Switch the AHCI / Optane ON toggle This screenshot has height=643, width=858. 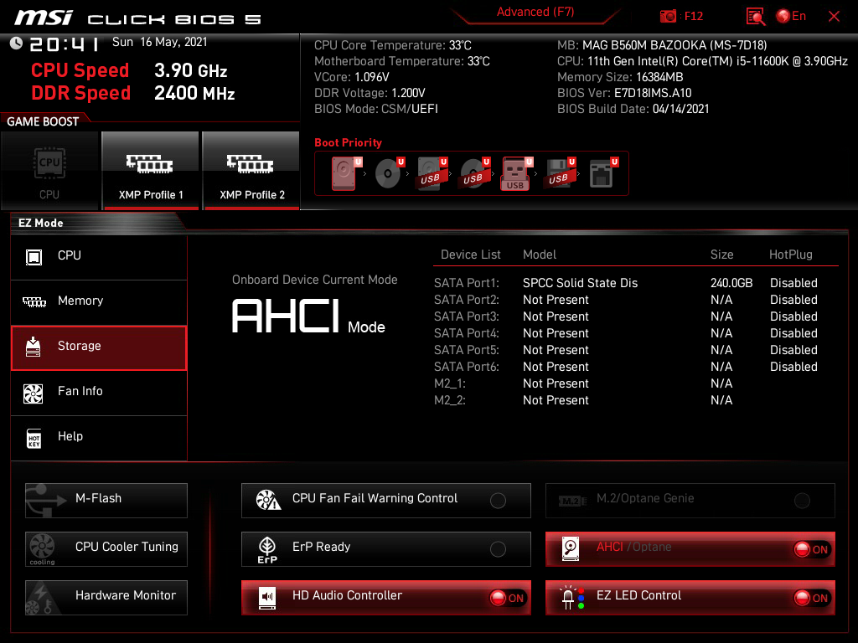(x=811, y=549)
